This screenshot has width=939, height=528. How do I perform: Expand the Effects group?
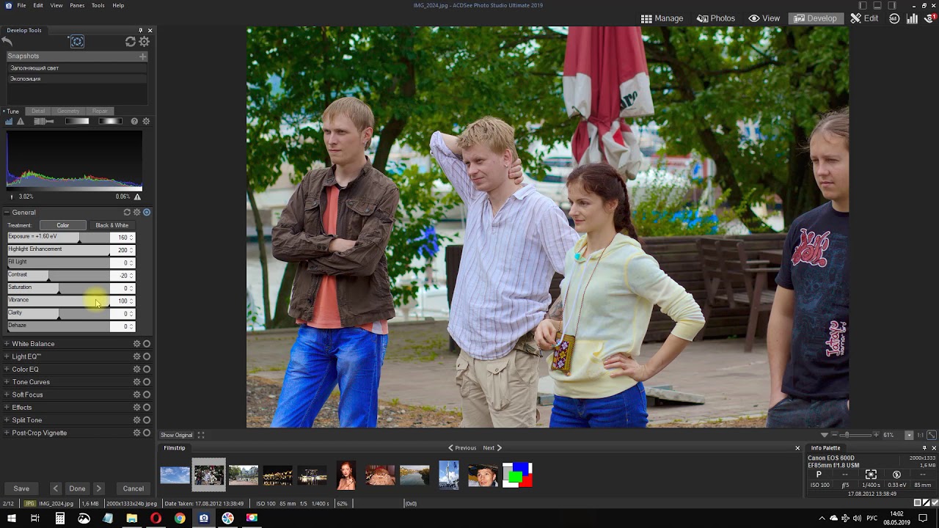click(x=7, y=408)
